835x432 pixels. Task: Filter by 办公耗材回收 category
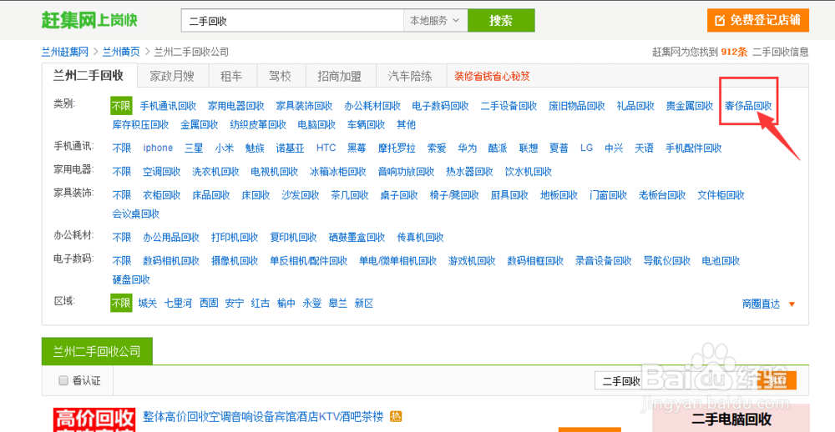point(372,105)
